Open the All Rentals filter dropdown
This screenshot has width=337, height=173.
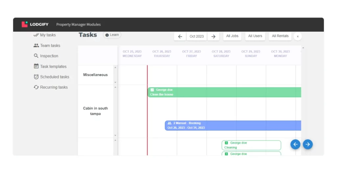click(280, 36)
